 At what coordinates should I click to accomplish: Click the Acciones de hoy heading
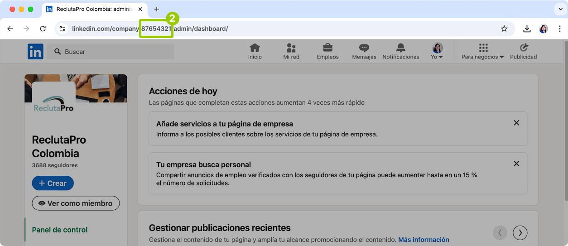point(183,91)
